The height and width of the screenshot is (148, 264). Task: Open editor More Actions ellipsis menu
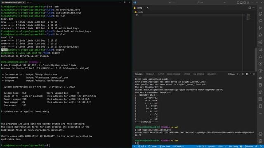(x=254, y=8)
